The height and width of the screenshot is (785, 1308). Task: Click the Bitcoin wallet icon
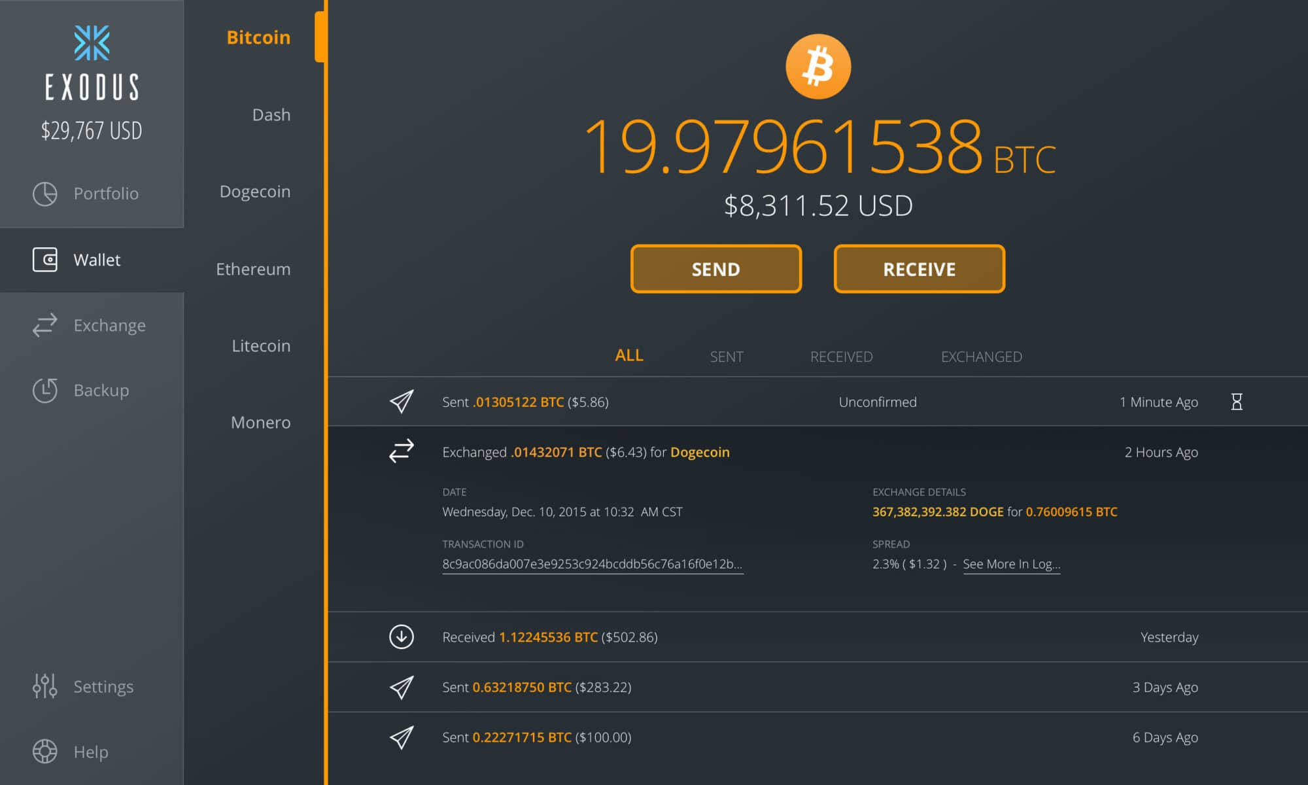pyautogui.click(x=818, y=70)
